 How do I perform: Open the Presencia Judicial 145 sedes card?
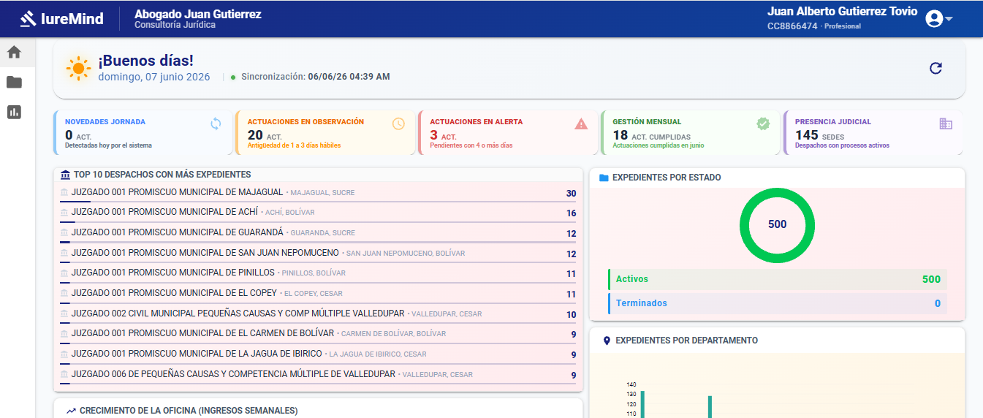[873, 133]
